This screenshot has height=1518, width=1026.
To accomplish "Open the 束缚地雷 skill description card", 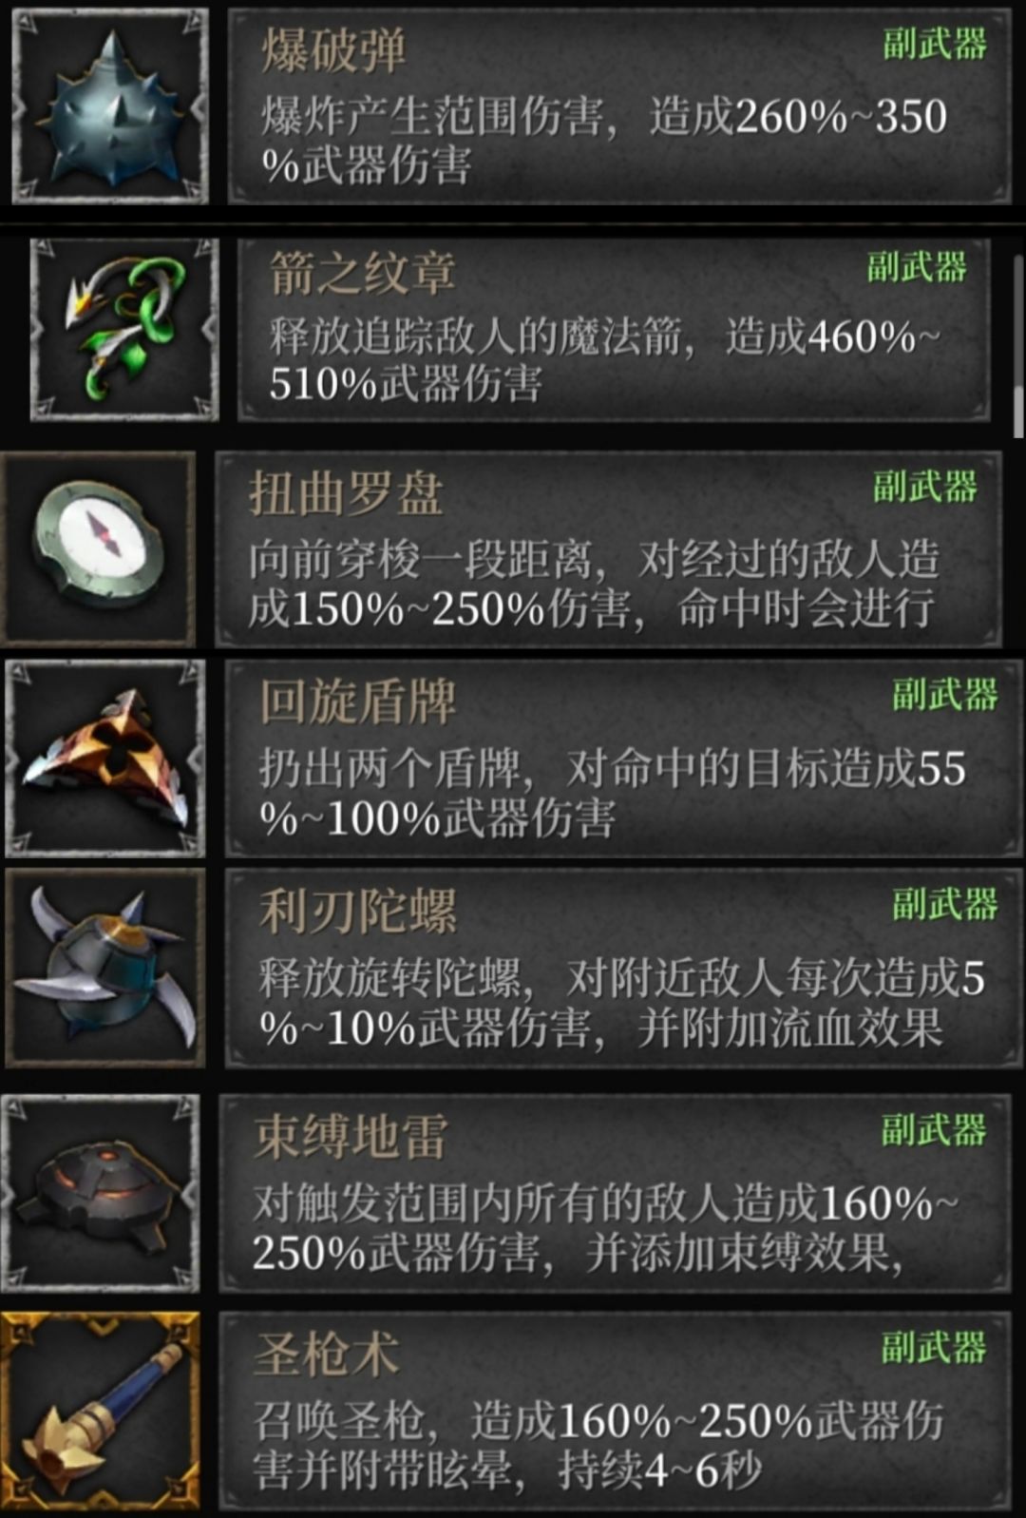I will [616, 1193].
